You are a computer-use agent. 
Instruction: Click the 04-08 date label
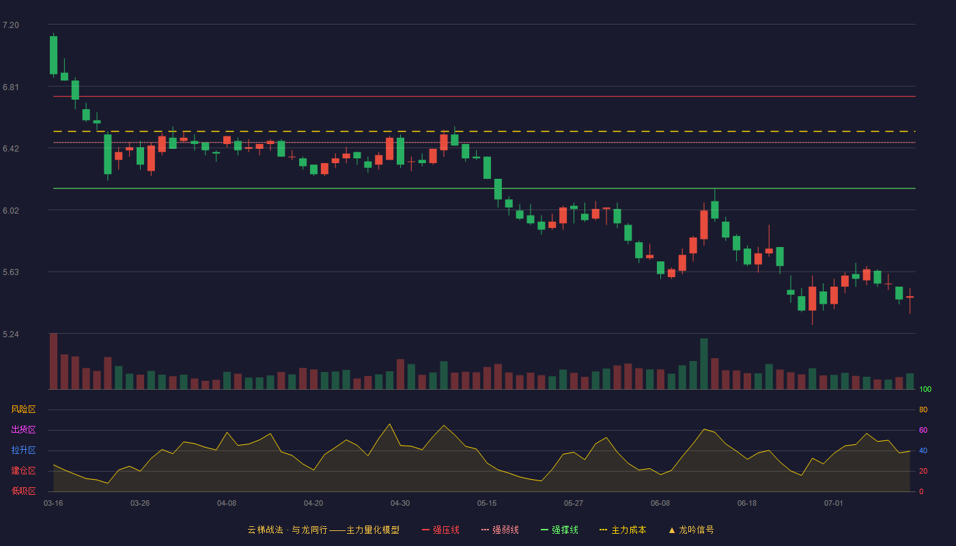(227, 503)
